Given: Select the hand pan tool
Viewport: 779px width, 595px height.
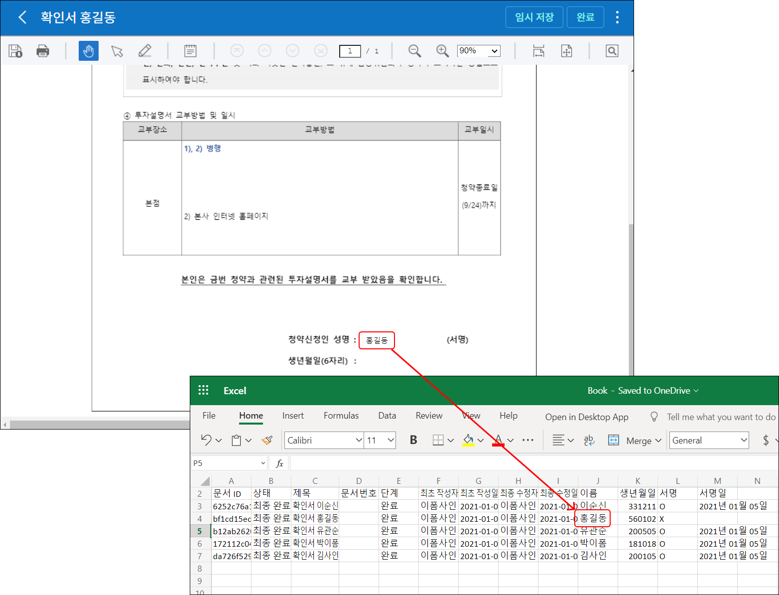Looking at the screenshot, I should [x=89, y=51].
